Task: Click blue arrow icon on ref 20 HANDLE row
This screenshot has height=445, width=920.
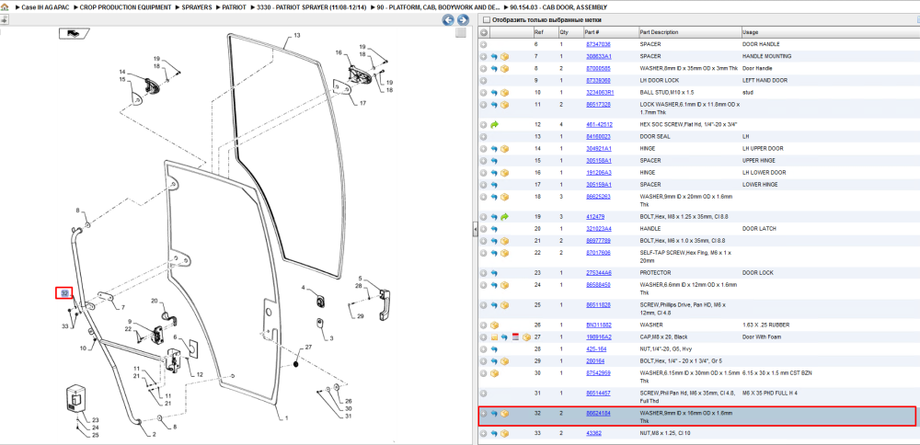Action: (494, 229)
